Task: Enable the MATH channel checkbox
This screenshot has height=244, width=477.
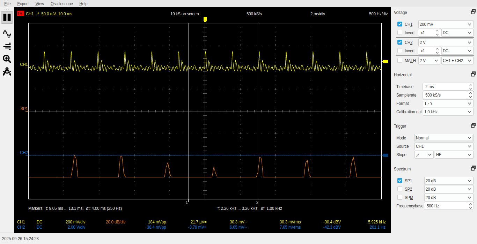Action: (x=400, y=60)
